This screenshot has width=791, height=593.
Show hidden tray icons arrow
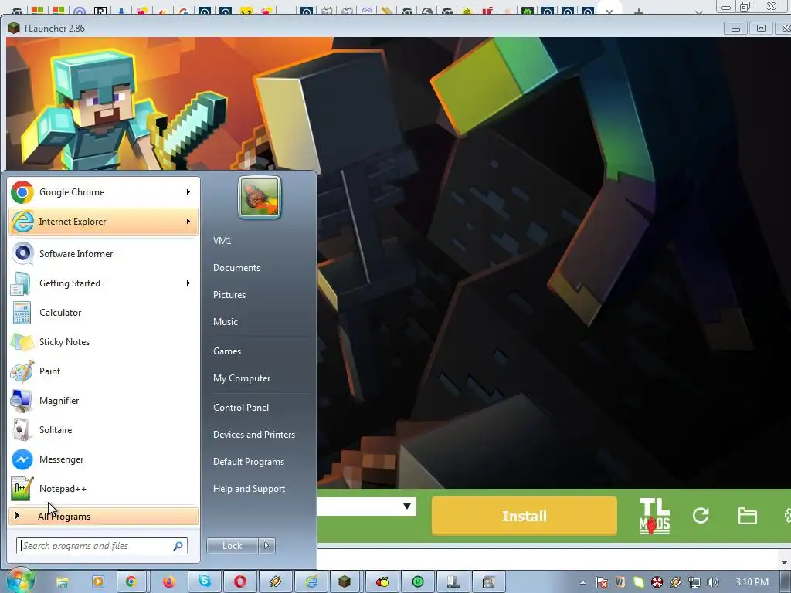(x=582, y=582)
